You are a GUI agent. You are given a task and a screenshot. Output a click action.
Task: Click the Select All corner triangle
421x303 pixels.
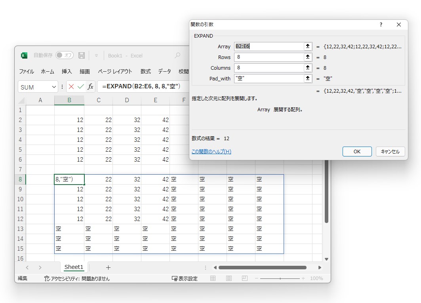click(x=21, y=101)
